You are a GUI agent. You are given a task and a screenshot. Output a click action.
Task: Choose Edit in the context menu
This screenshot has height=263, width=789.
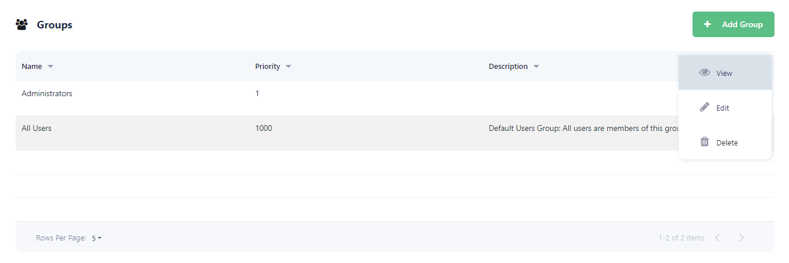(723, 108)
